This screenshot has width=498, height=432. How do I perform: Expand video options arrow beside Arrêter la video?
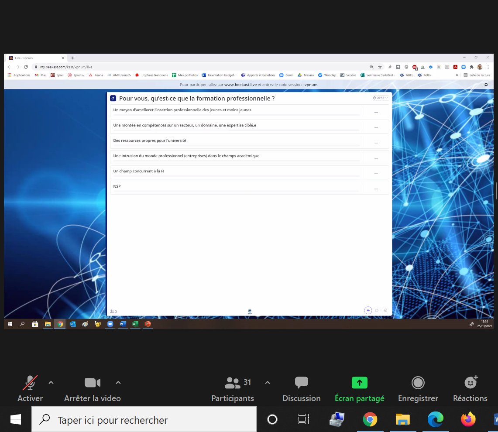pyautogui.click(x=118, y=383)
